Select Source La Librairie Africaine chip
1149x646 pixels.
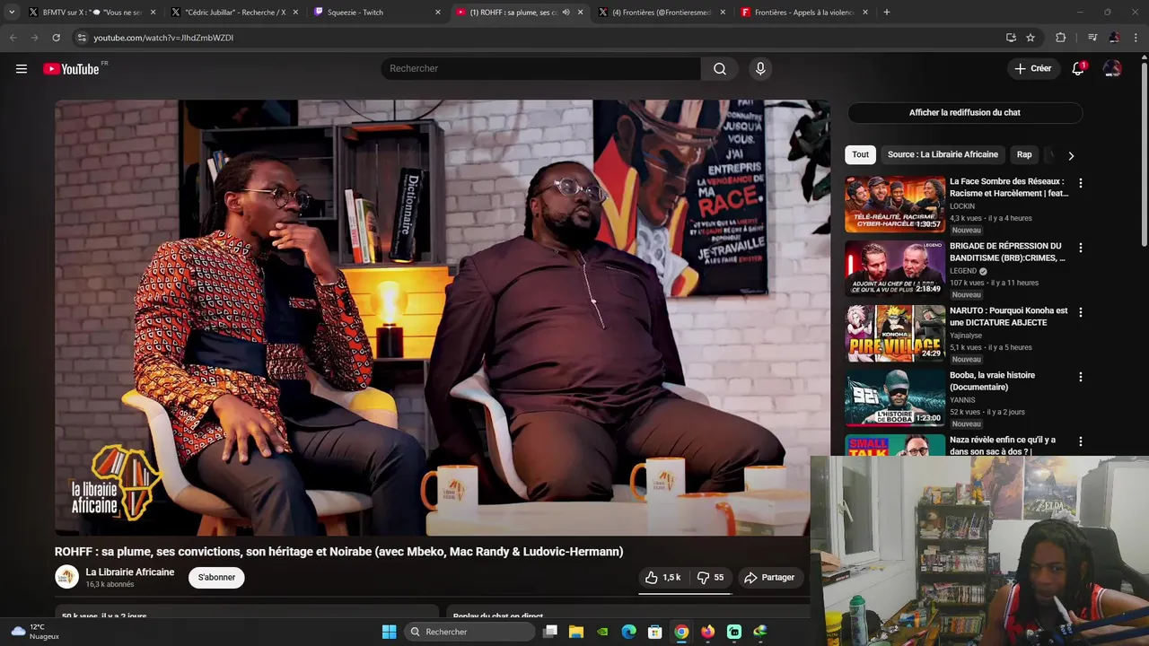click(943, 154)
